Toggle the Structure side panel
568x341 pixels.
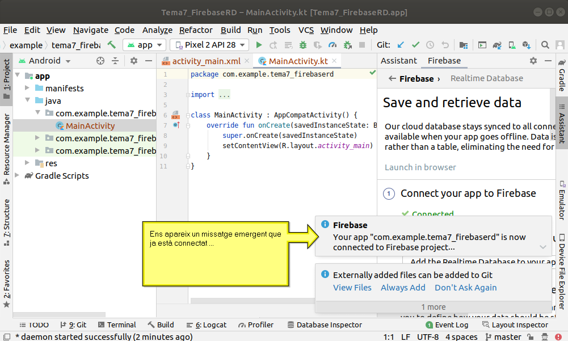6,222
